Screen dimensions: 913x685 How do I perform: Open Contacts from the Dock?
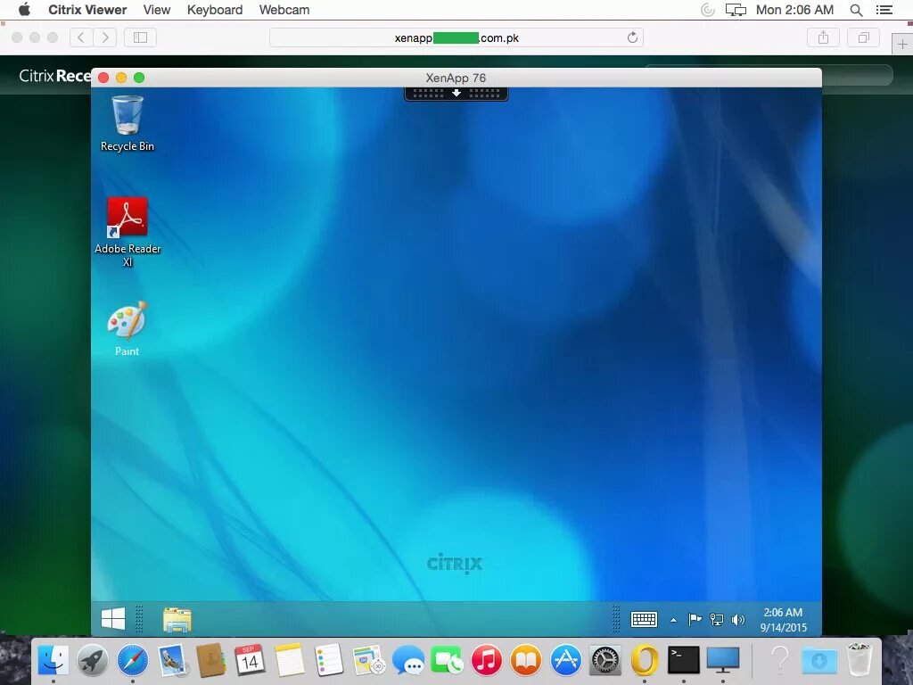[x=210, y=660]
